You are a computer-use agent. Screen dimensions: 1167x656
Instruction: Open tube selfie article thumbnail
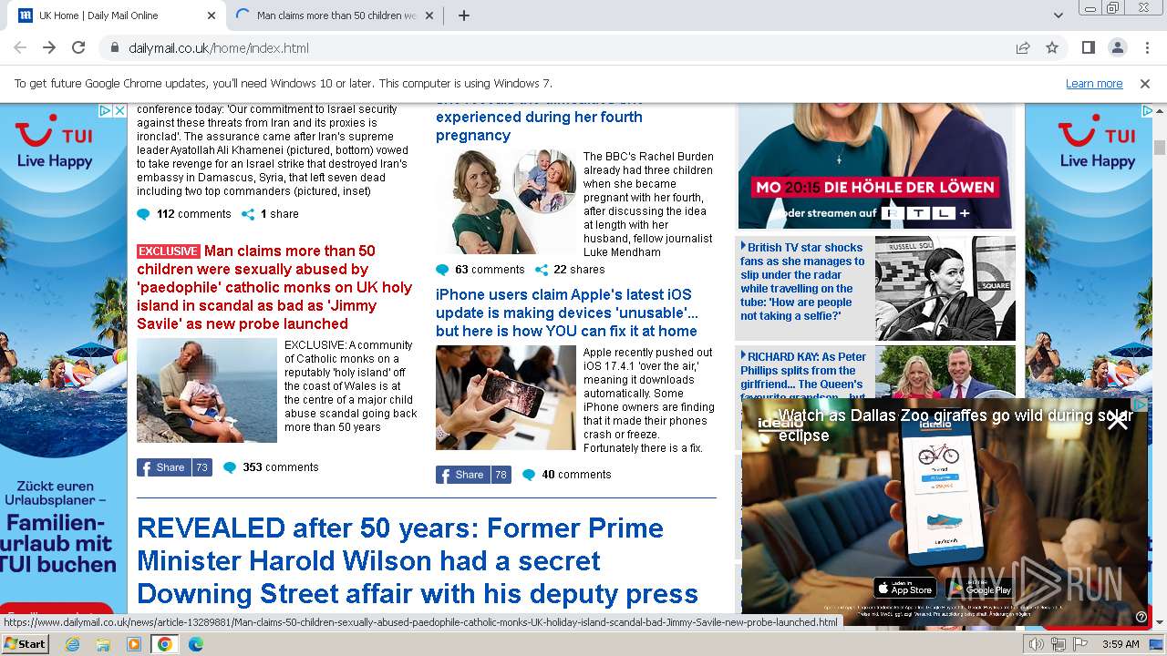(x=945, y=288)
